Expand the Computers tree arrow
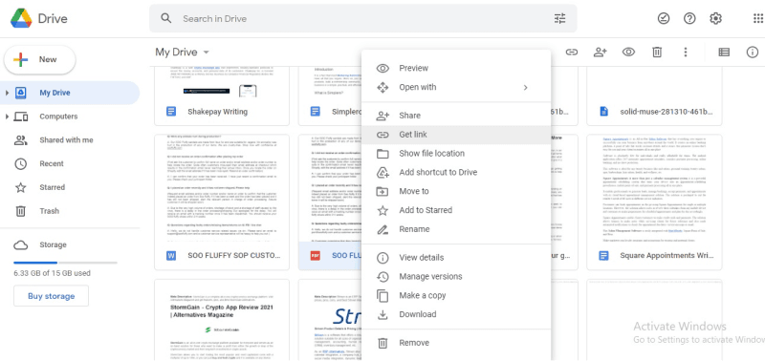Image resolution: width=765 pixels, height=361 pixels. 7,117
